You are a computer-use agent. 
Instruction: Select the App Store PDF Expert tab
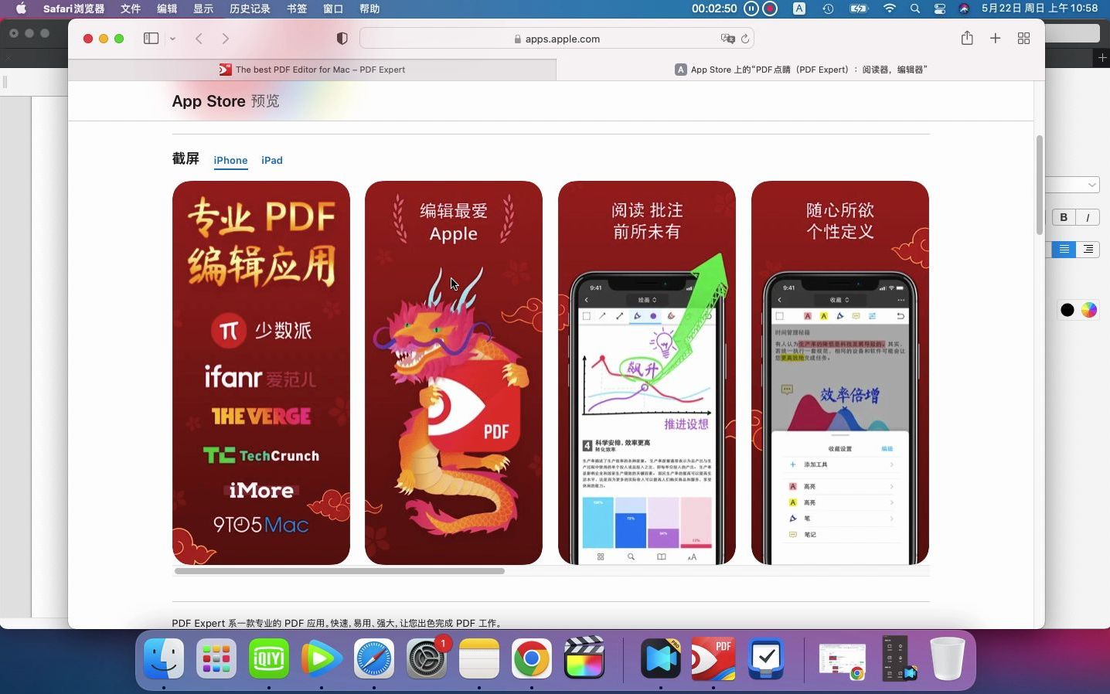point(801,70)
